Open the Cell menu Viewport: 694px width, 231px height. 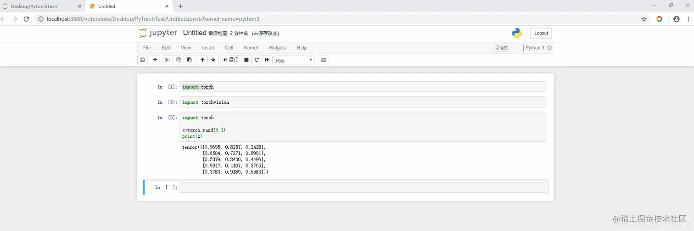point(229,48)
